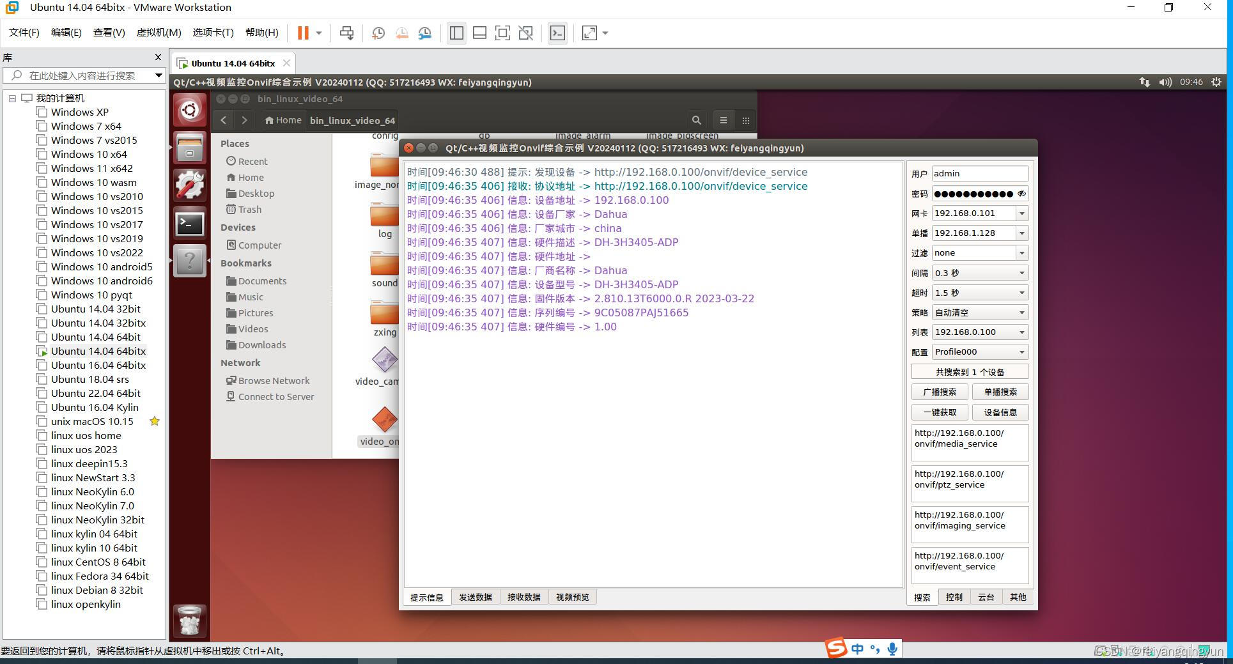Collapse the 我的计算机 tree node
Image resolution: width=1233 pixels, height=664 pixels.
click(12, 98)
